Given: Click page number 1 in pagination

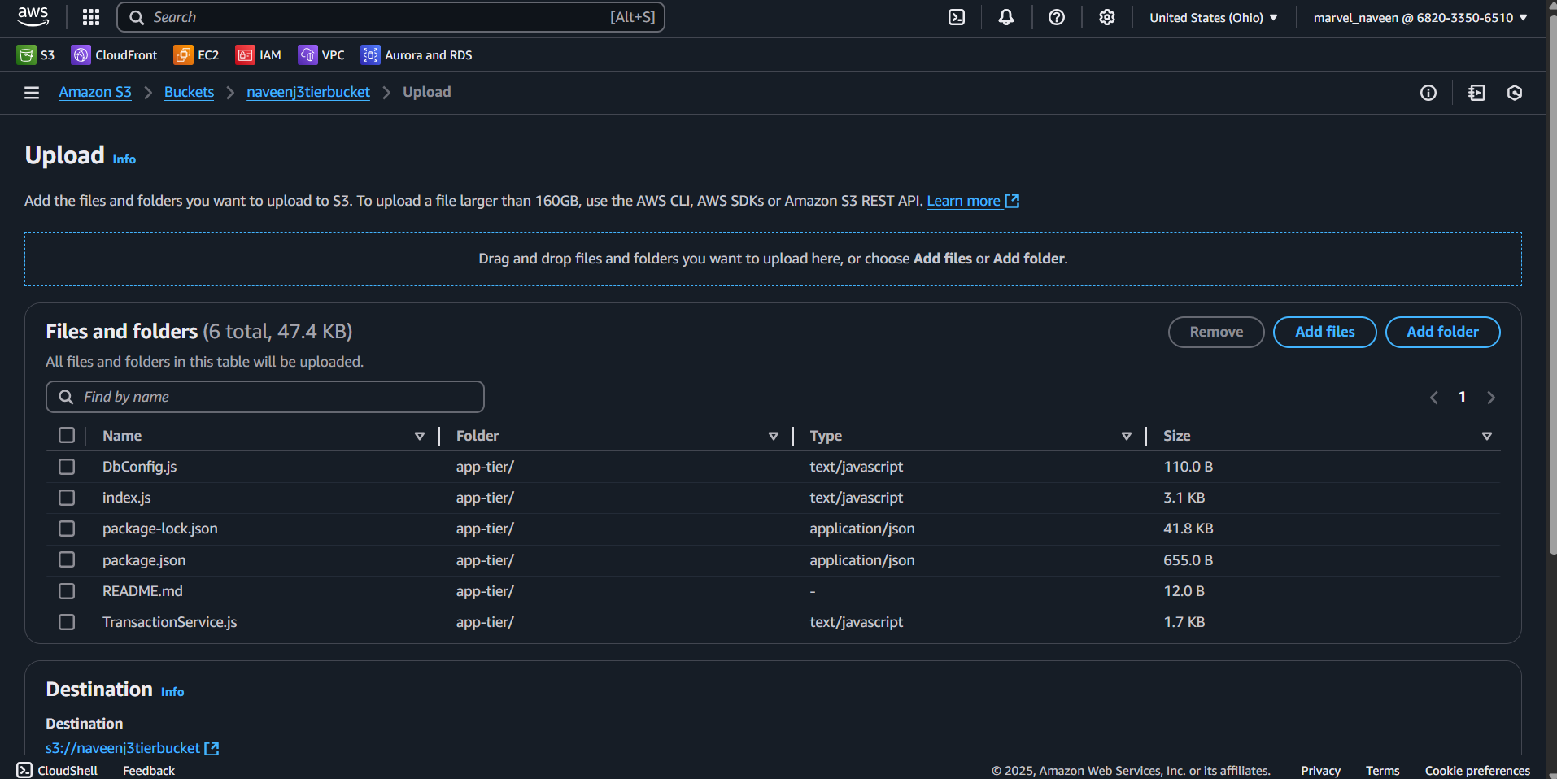Looking at the screenshot, I should click(x=1462, y=397).
